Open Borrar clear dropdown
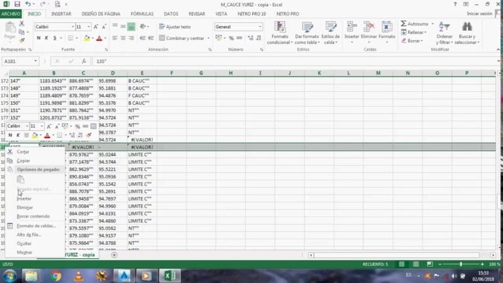 412,41
